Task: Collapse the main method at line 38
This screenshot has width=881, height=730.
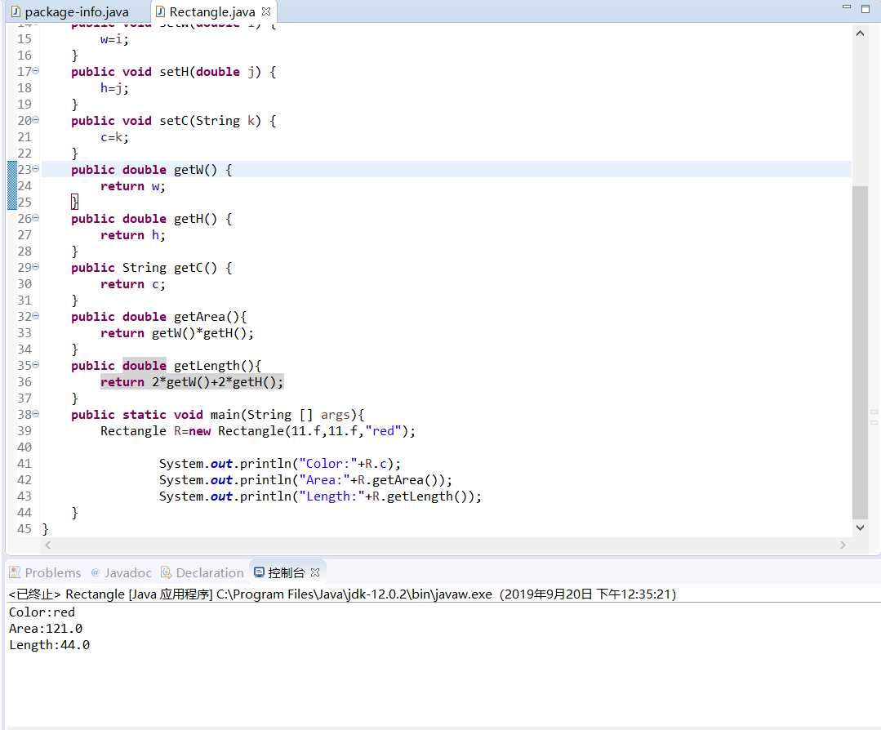Action: pos(36,414)
